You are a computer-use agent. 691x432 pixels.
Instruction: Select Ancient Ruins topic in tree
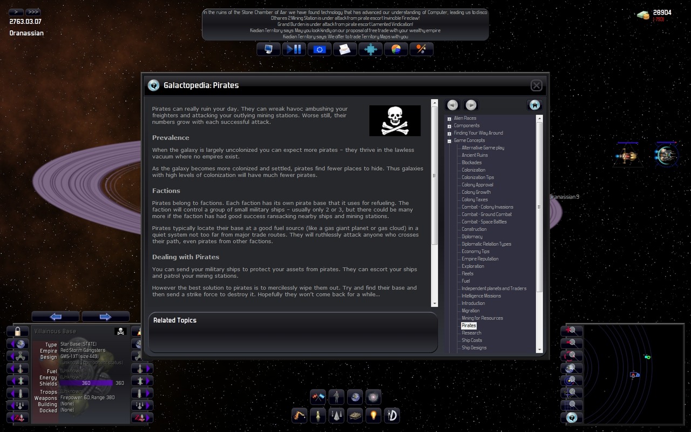[x=475, y=155]
